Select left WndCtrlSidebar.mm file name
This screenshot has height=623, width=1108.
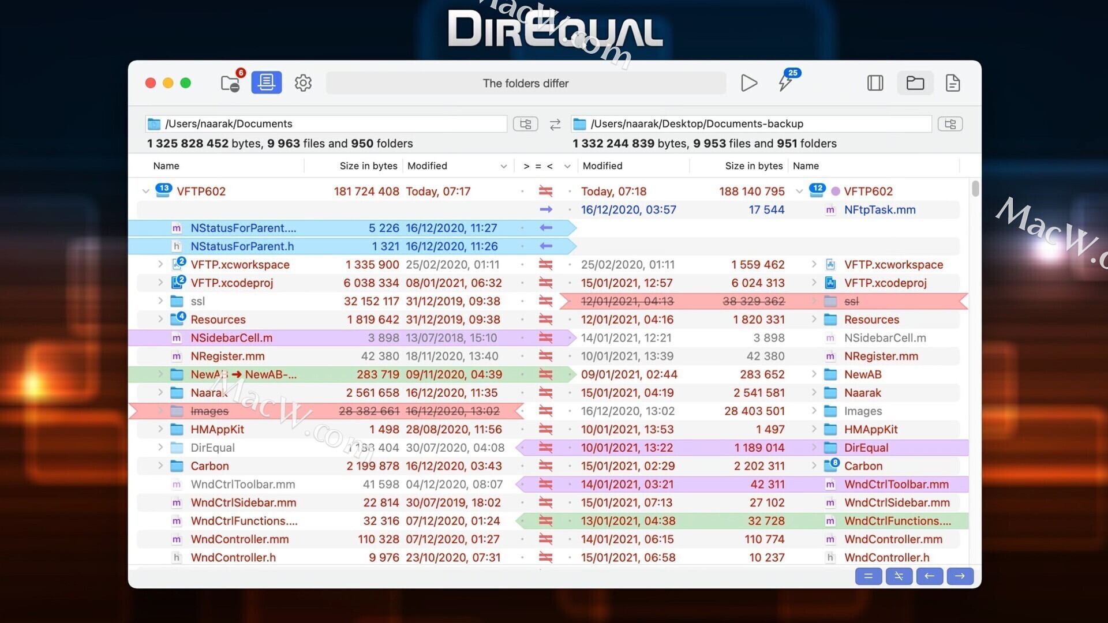coord(244,502)
